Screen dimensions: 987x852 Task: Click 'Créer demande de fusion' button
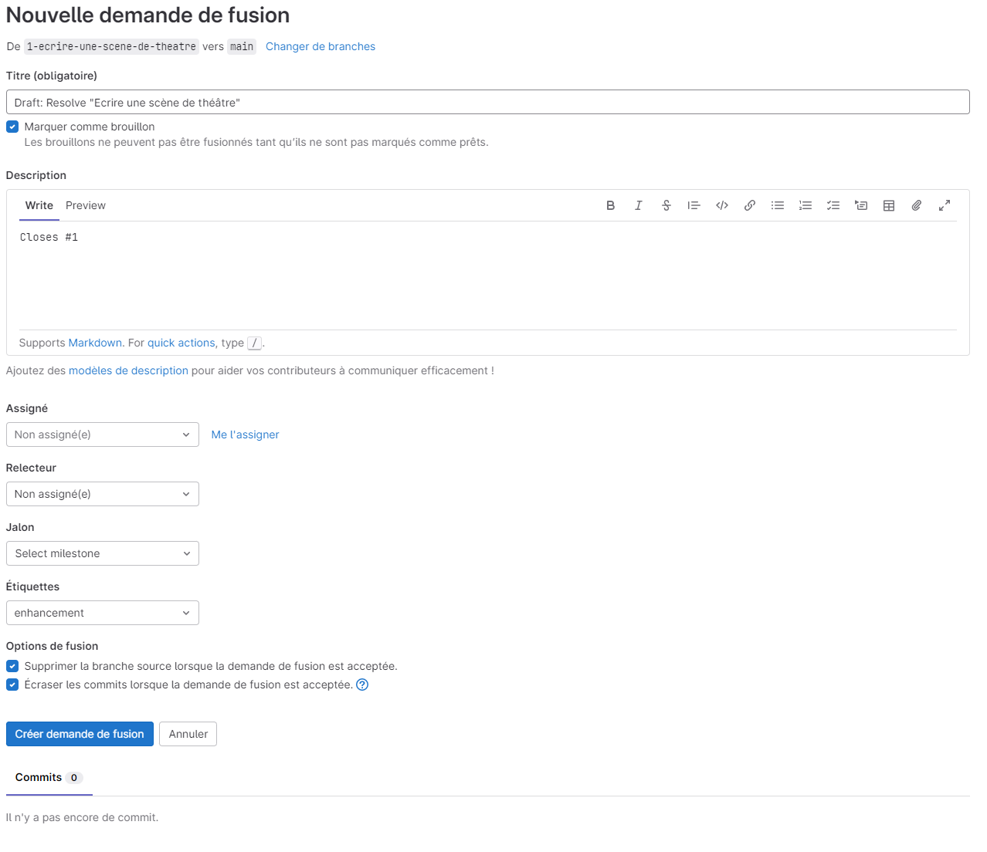80,734
